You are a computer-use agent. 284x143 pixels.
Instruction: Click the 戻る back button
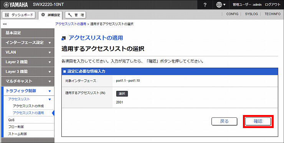[224, 121]
